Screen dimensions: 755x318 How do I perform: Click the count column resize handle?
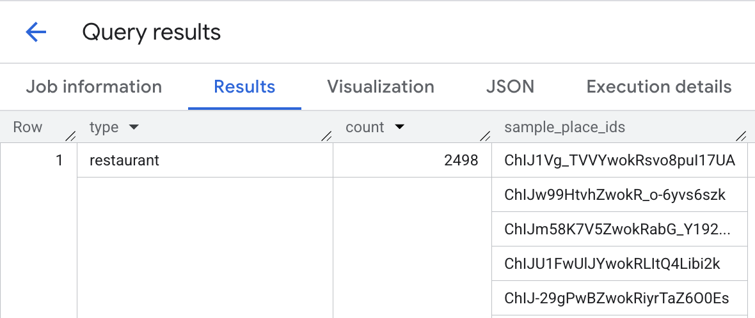(x=485, y=135)
